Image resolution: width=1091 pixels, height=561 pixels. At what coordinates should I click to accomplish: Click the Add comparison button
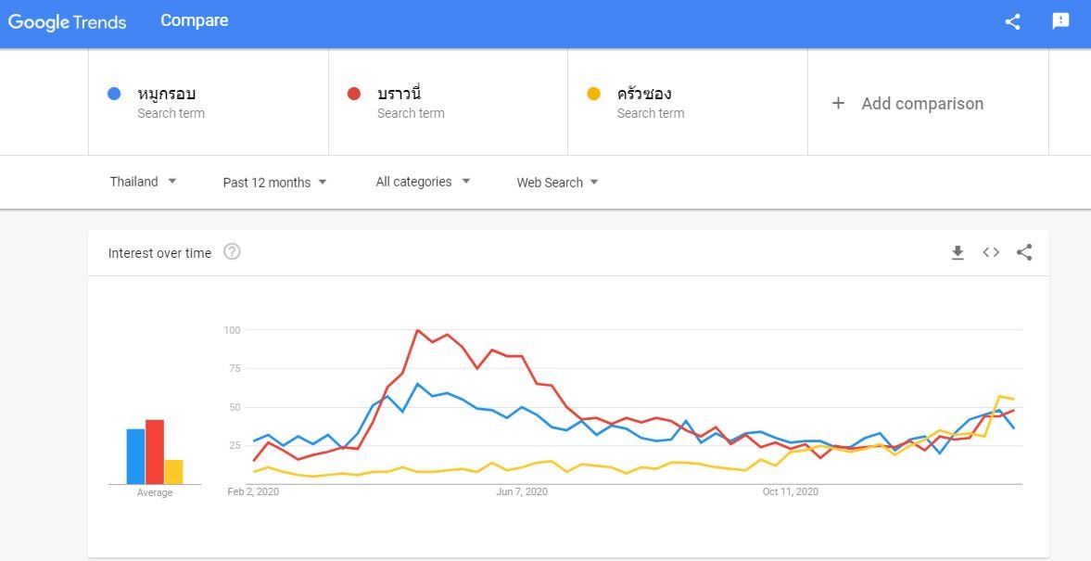(921, 104)
